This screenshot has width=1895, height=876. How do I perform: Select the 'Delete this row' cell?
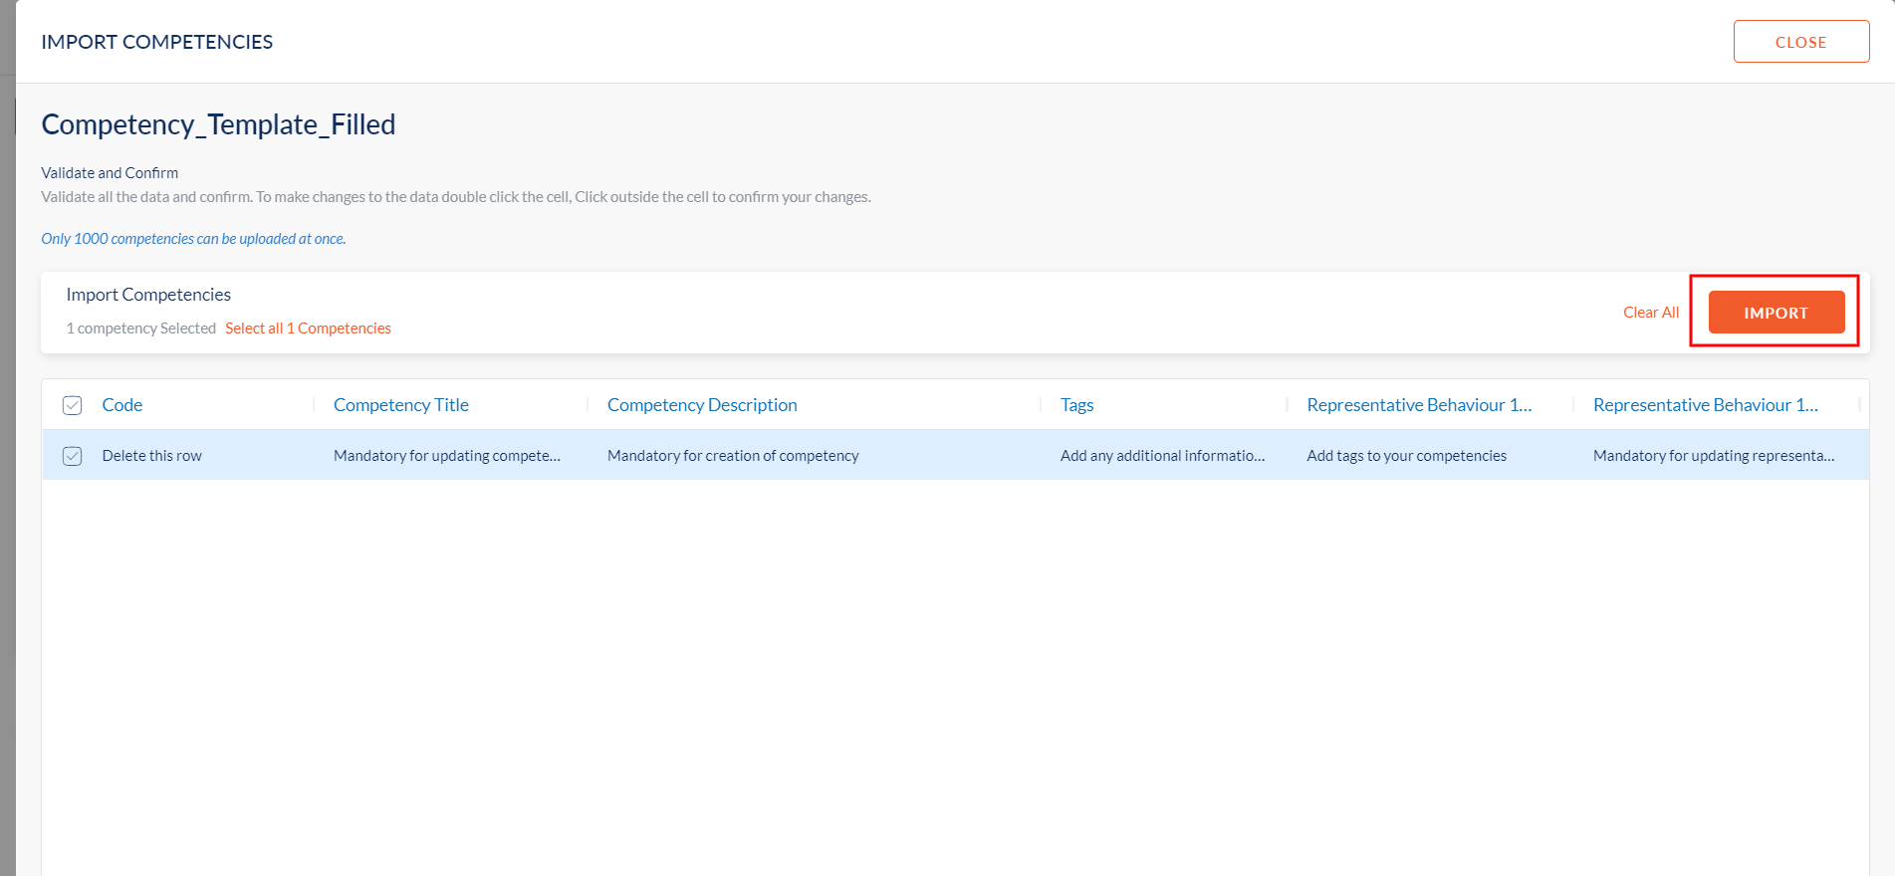pos(152,456)
